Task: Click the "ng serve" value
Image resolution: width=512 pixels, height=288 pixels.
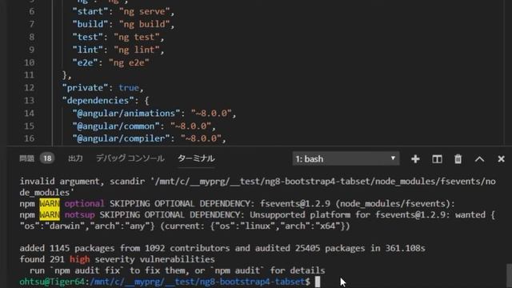Action: pos(145,11)
